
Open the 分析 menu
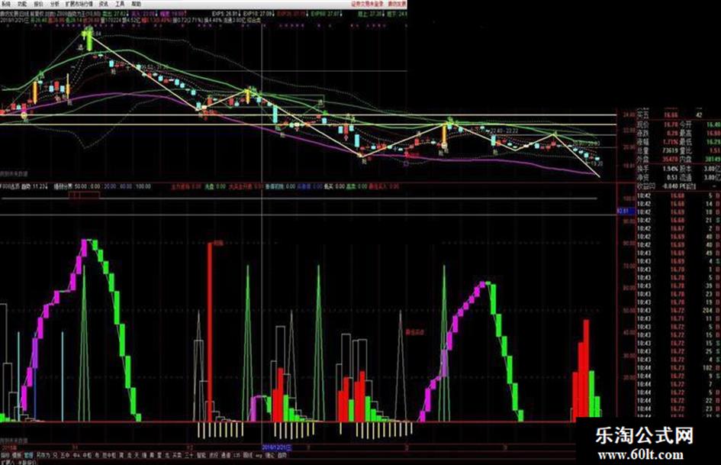coord(55,4)
